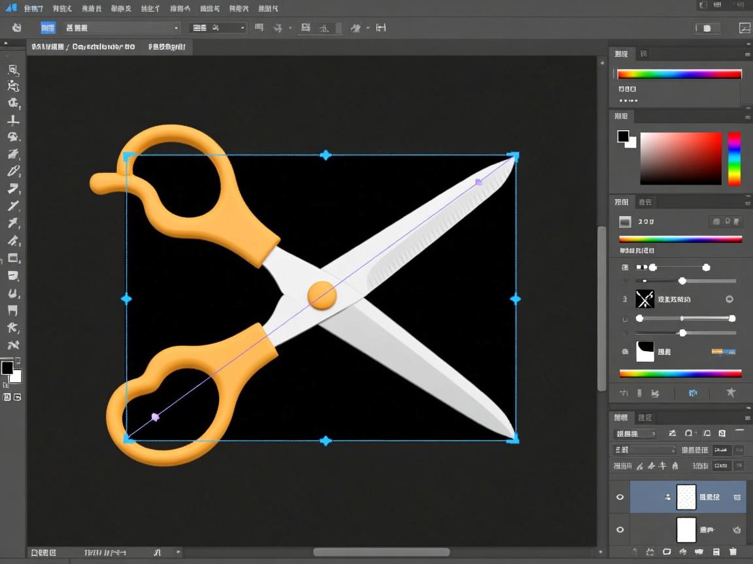
Task: Open the wide preset dropdown in the options bar
Action: [122, 28]
